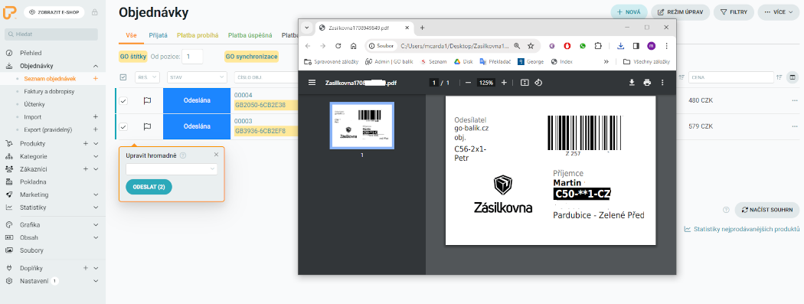
Task: Rotate the PDF page counterclockwise
Action: tap(538, 83)
